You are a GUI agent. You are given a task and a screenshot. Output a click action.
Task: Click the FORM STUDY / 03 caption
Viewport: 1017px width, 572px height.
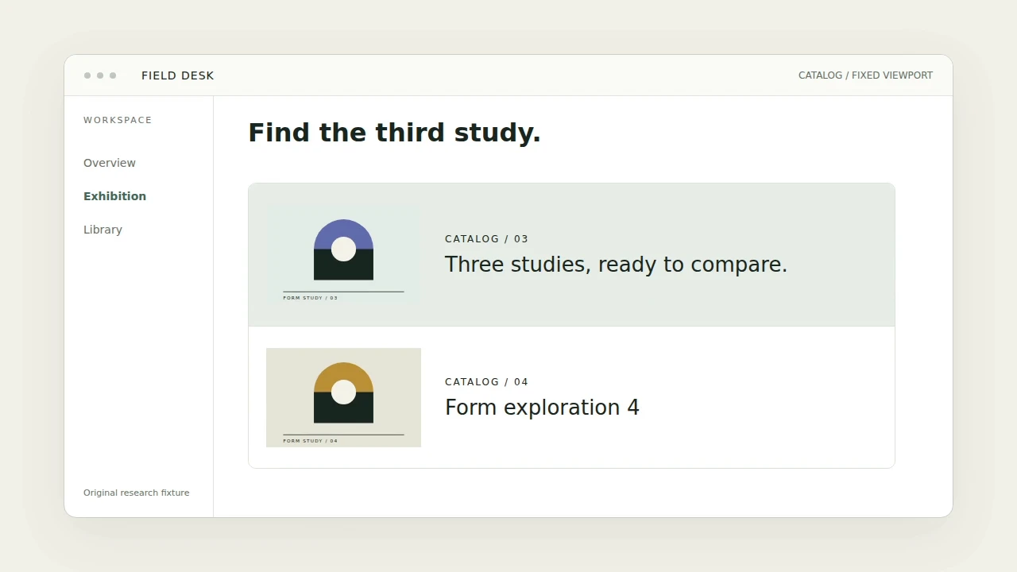pyautogui.click(x=311, y=298)
